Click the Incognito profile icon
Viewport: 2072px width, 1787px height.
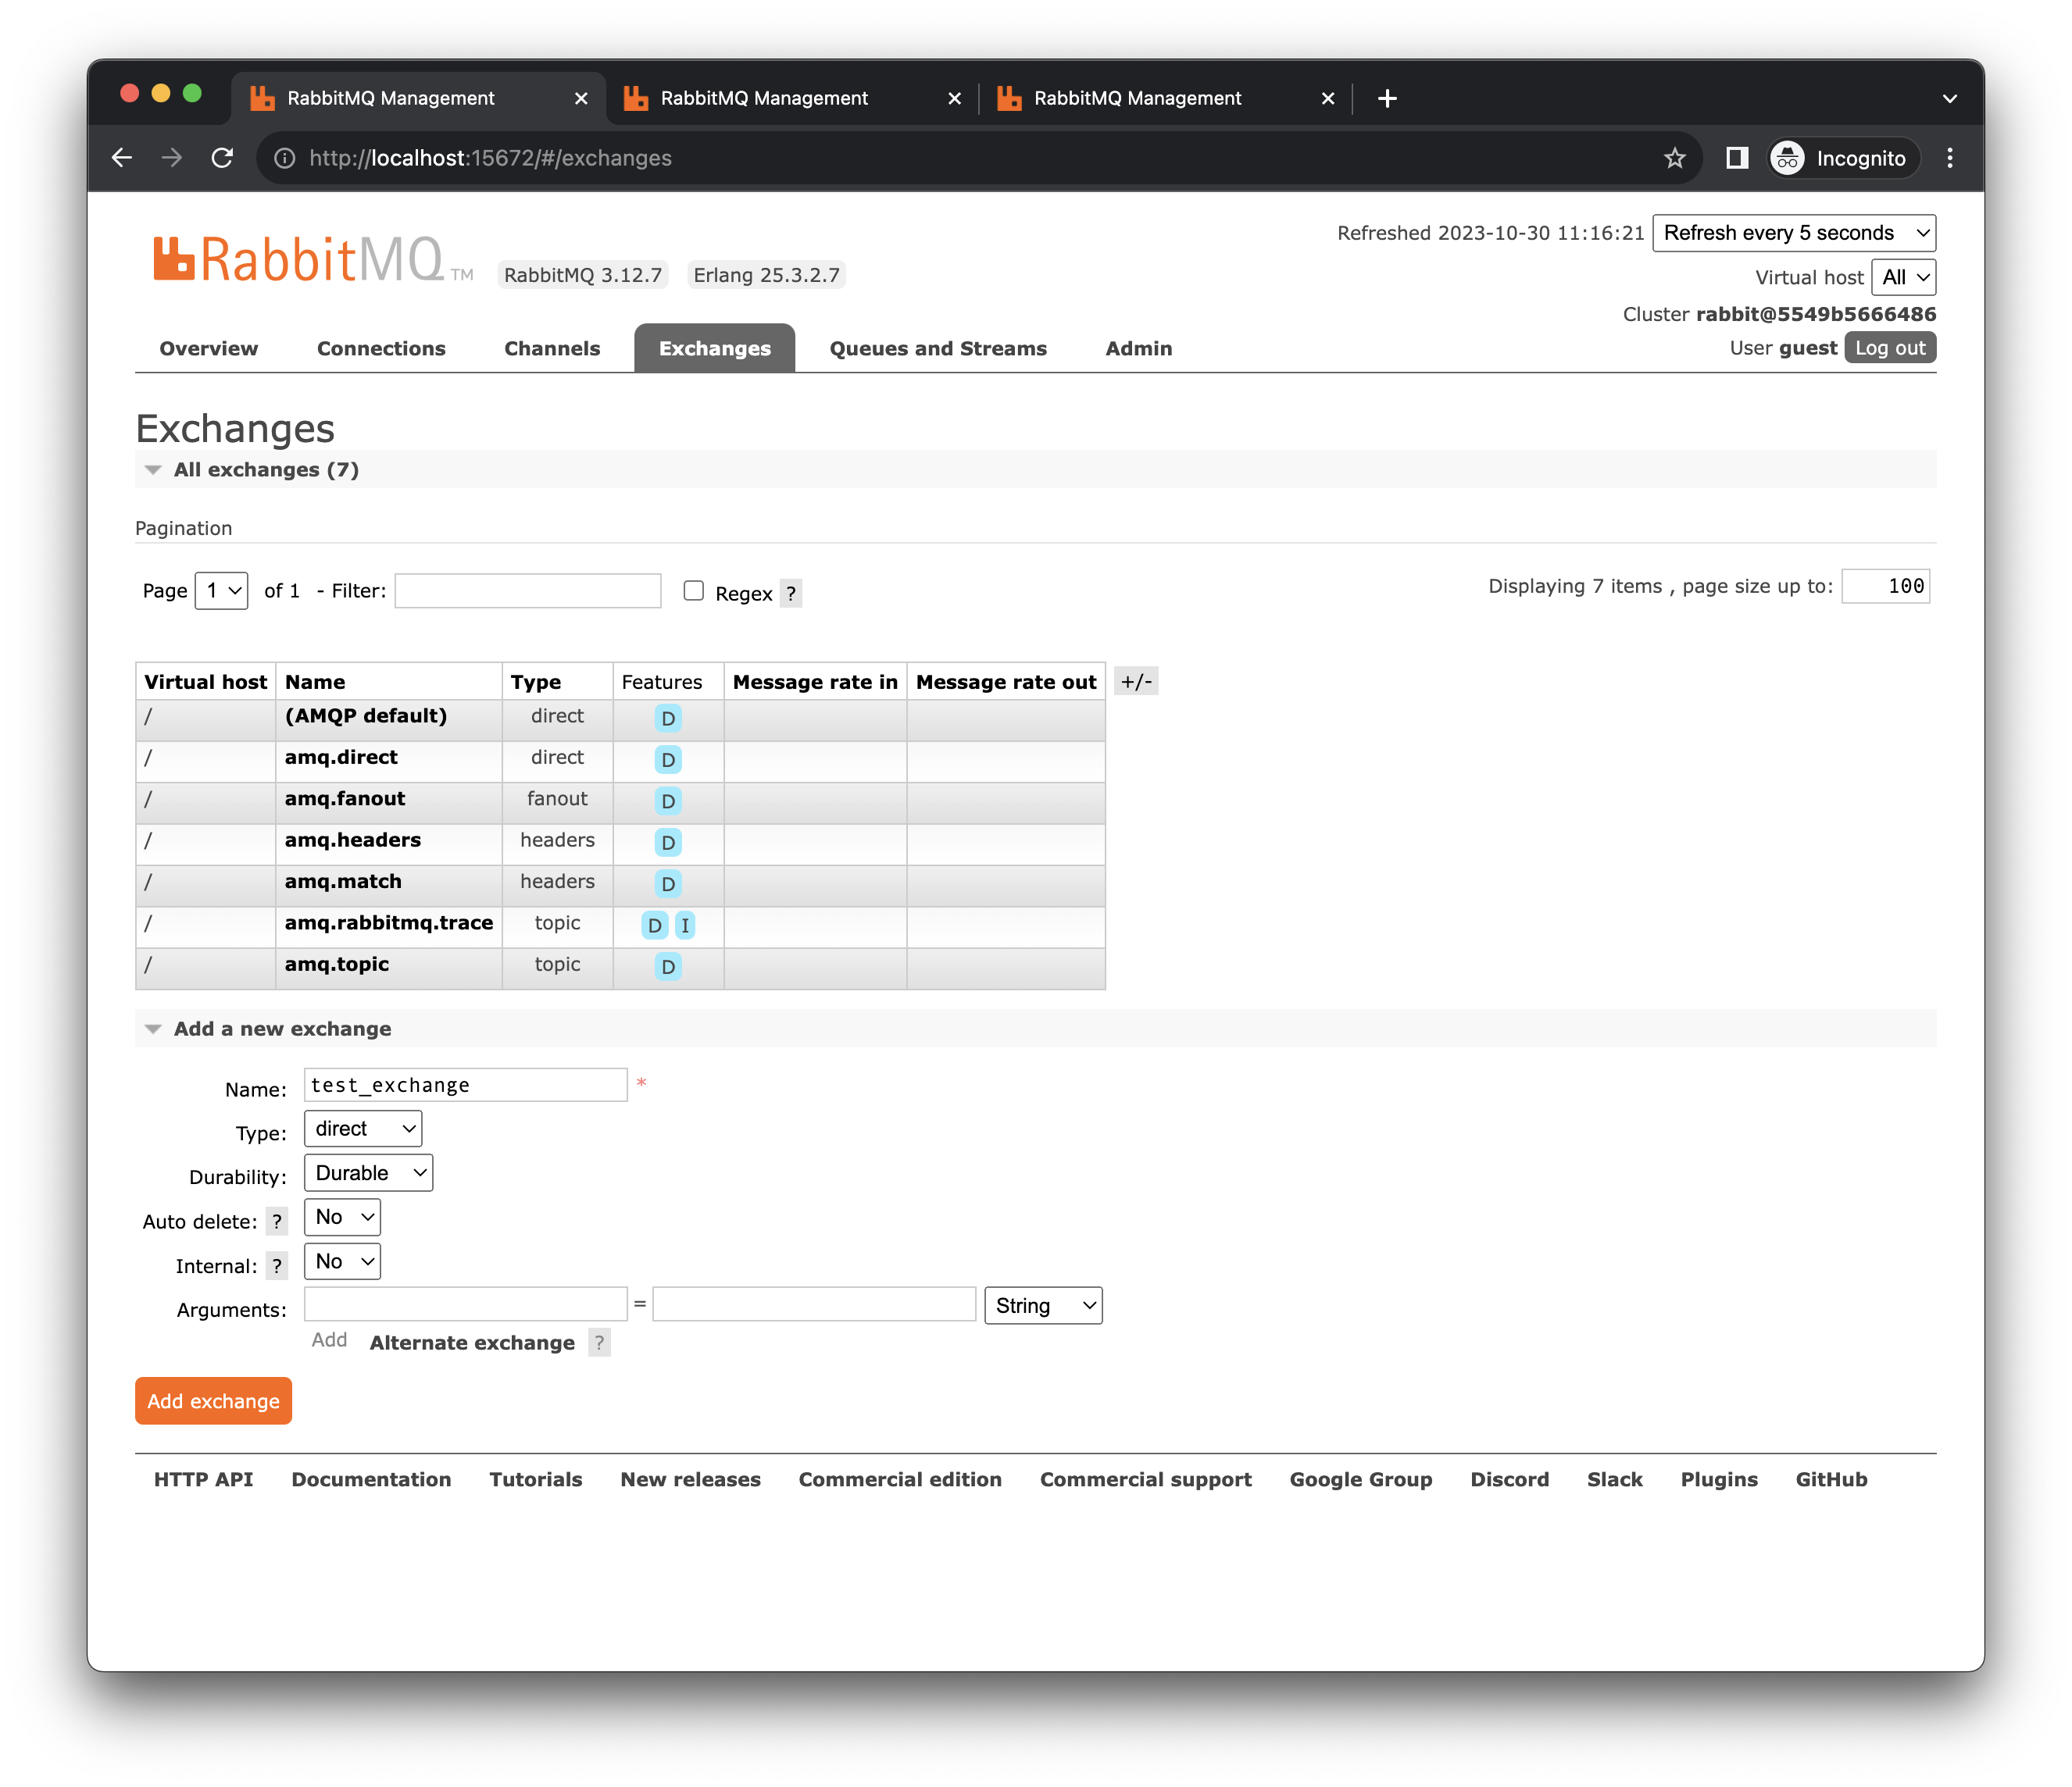1843,158
